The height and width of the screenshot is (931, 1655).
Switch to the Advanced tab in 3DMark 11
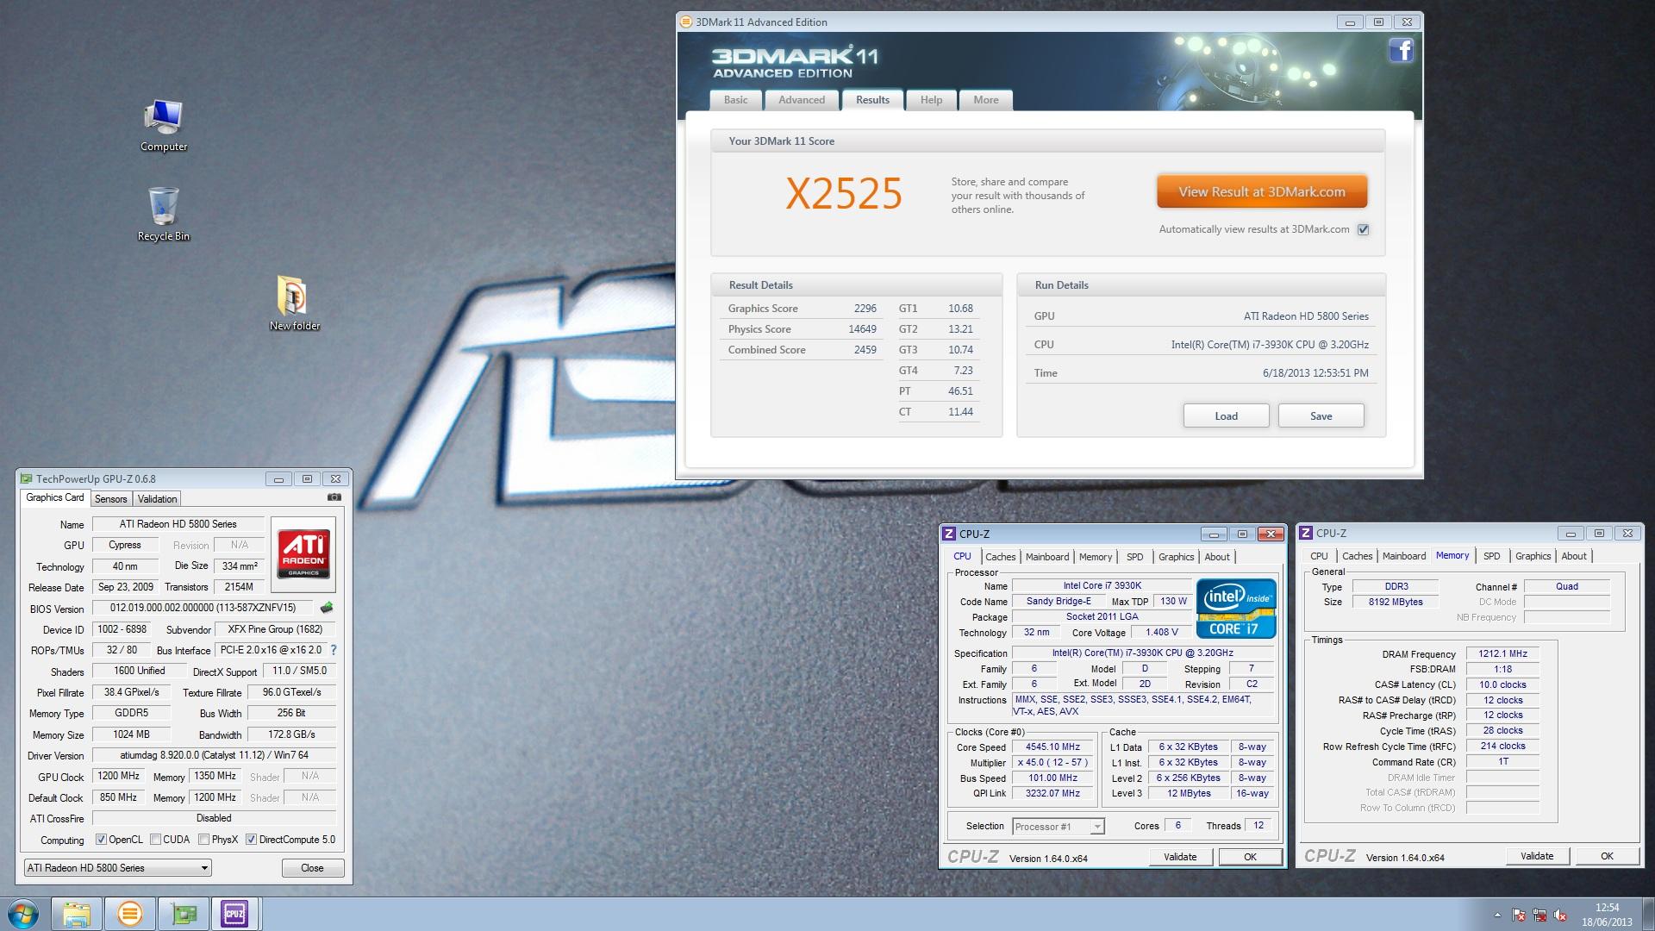pyautogui.click(x=802, y=100)
